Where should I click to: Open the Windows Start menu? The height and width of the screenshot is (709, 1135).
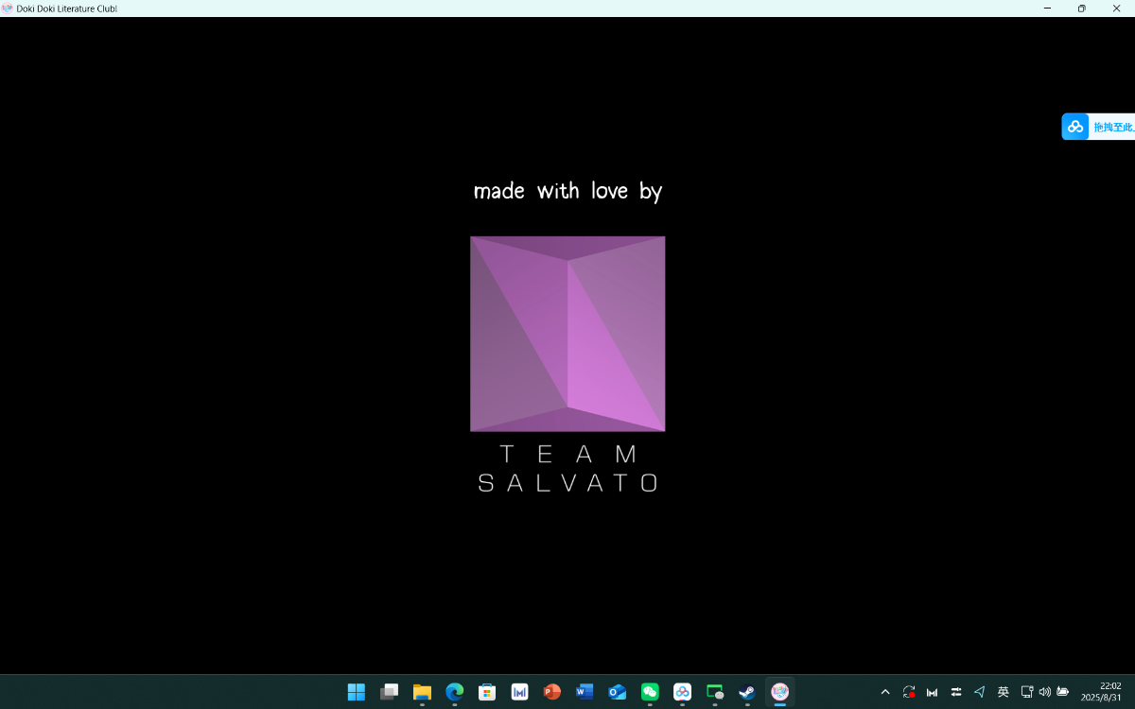(357, 692)
